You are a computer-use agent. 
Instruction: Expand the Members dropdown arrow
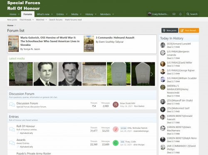[x=113, y=14]
